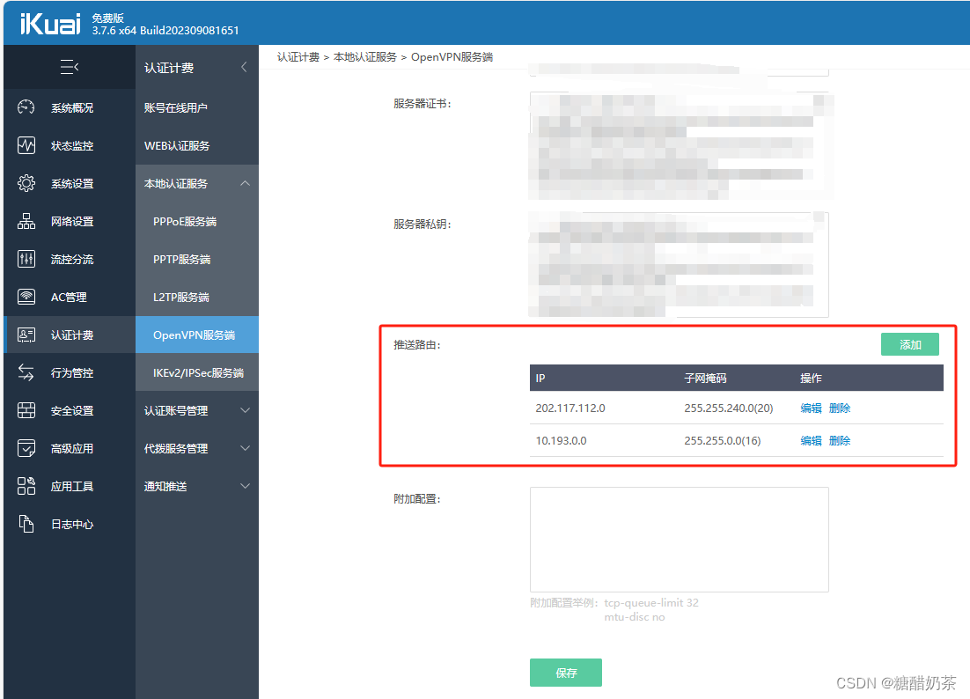The height and width of the screenshot is (699, 970).
Task: Expand the 代拨服务管理 section chevron
Action: [x=245, y=448]
